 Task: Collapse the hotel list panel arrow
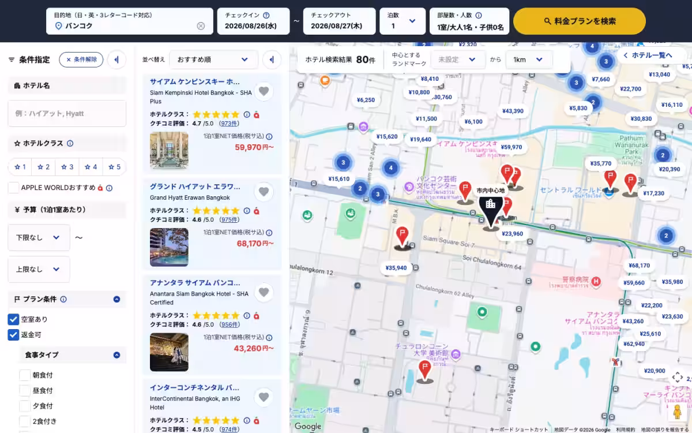tap(272, 59)
